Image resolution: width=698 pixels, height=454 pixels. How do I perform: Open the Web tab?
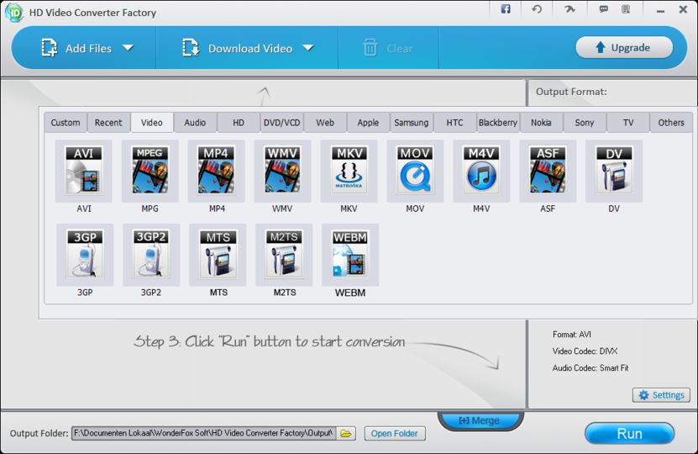coord(325,123)
